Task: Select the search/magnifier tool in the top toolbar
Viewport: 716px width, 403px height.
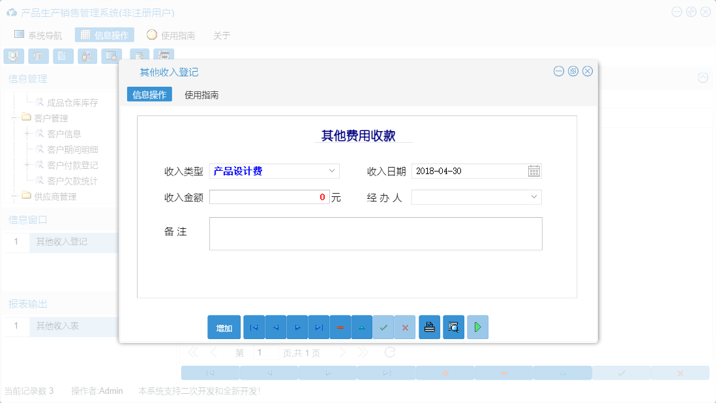Action: (x=13, y=55)
